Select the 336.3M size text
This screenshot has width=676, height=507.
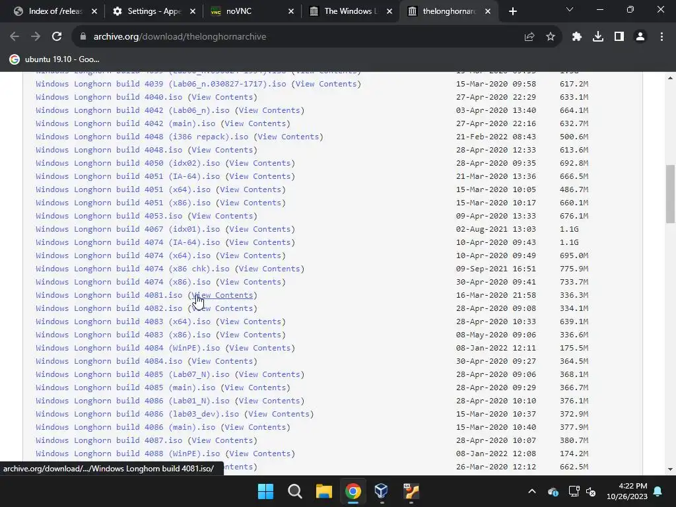[574, 295]
